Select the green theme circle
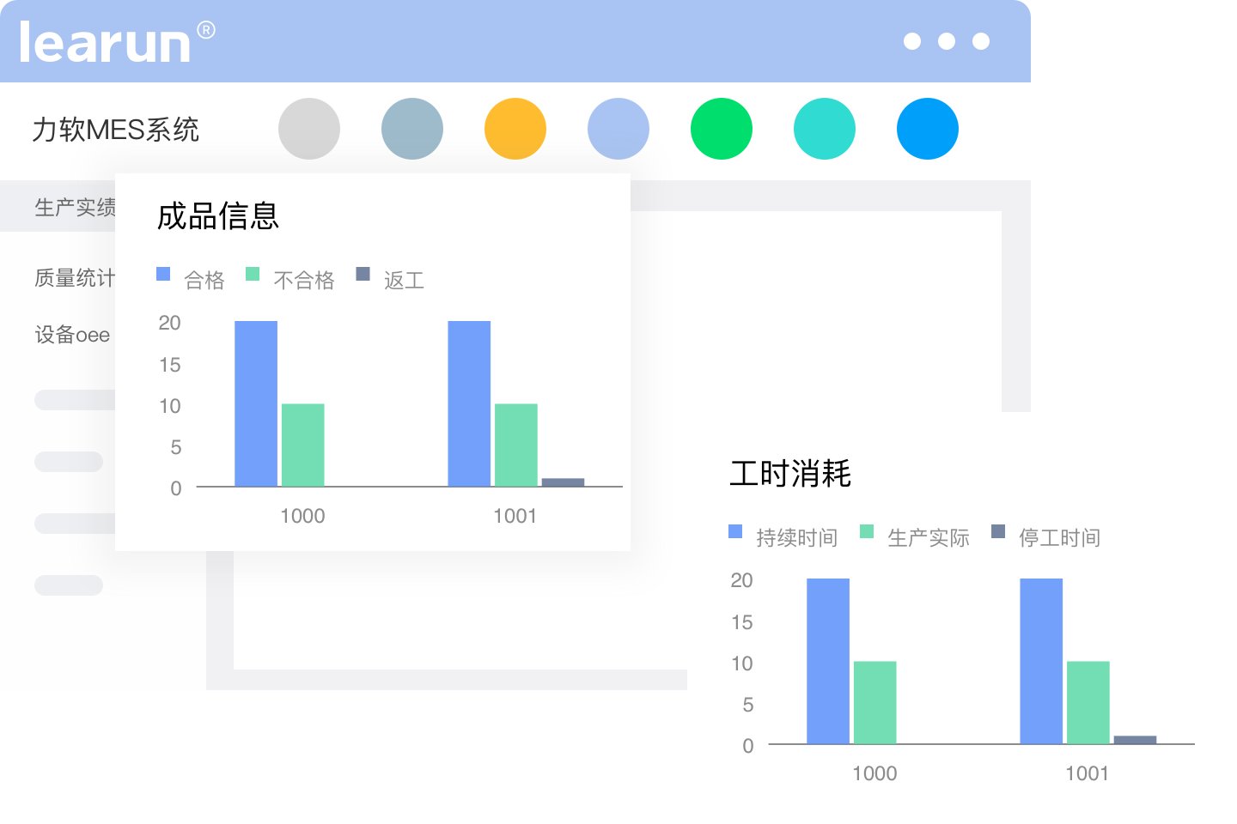1237x824 pixels. 722,128
